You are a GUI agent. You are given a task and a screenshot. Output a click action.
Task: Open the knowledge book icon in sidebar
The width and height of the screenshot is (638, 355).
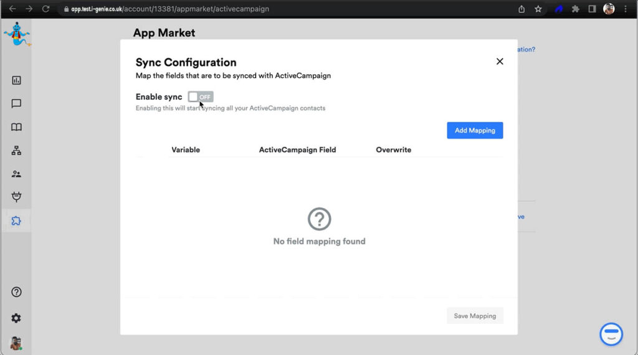pos(16,127)
